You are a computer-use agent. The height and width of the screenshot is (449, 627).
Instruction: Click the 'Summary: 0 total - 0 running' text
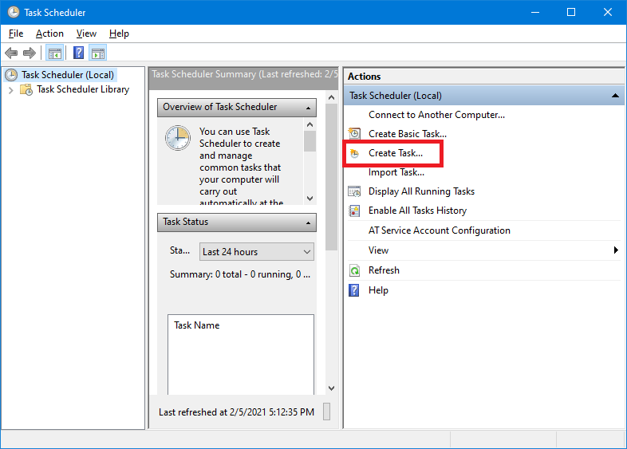point(240,274)
